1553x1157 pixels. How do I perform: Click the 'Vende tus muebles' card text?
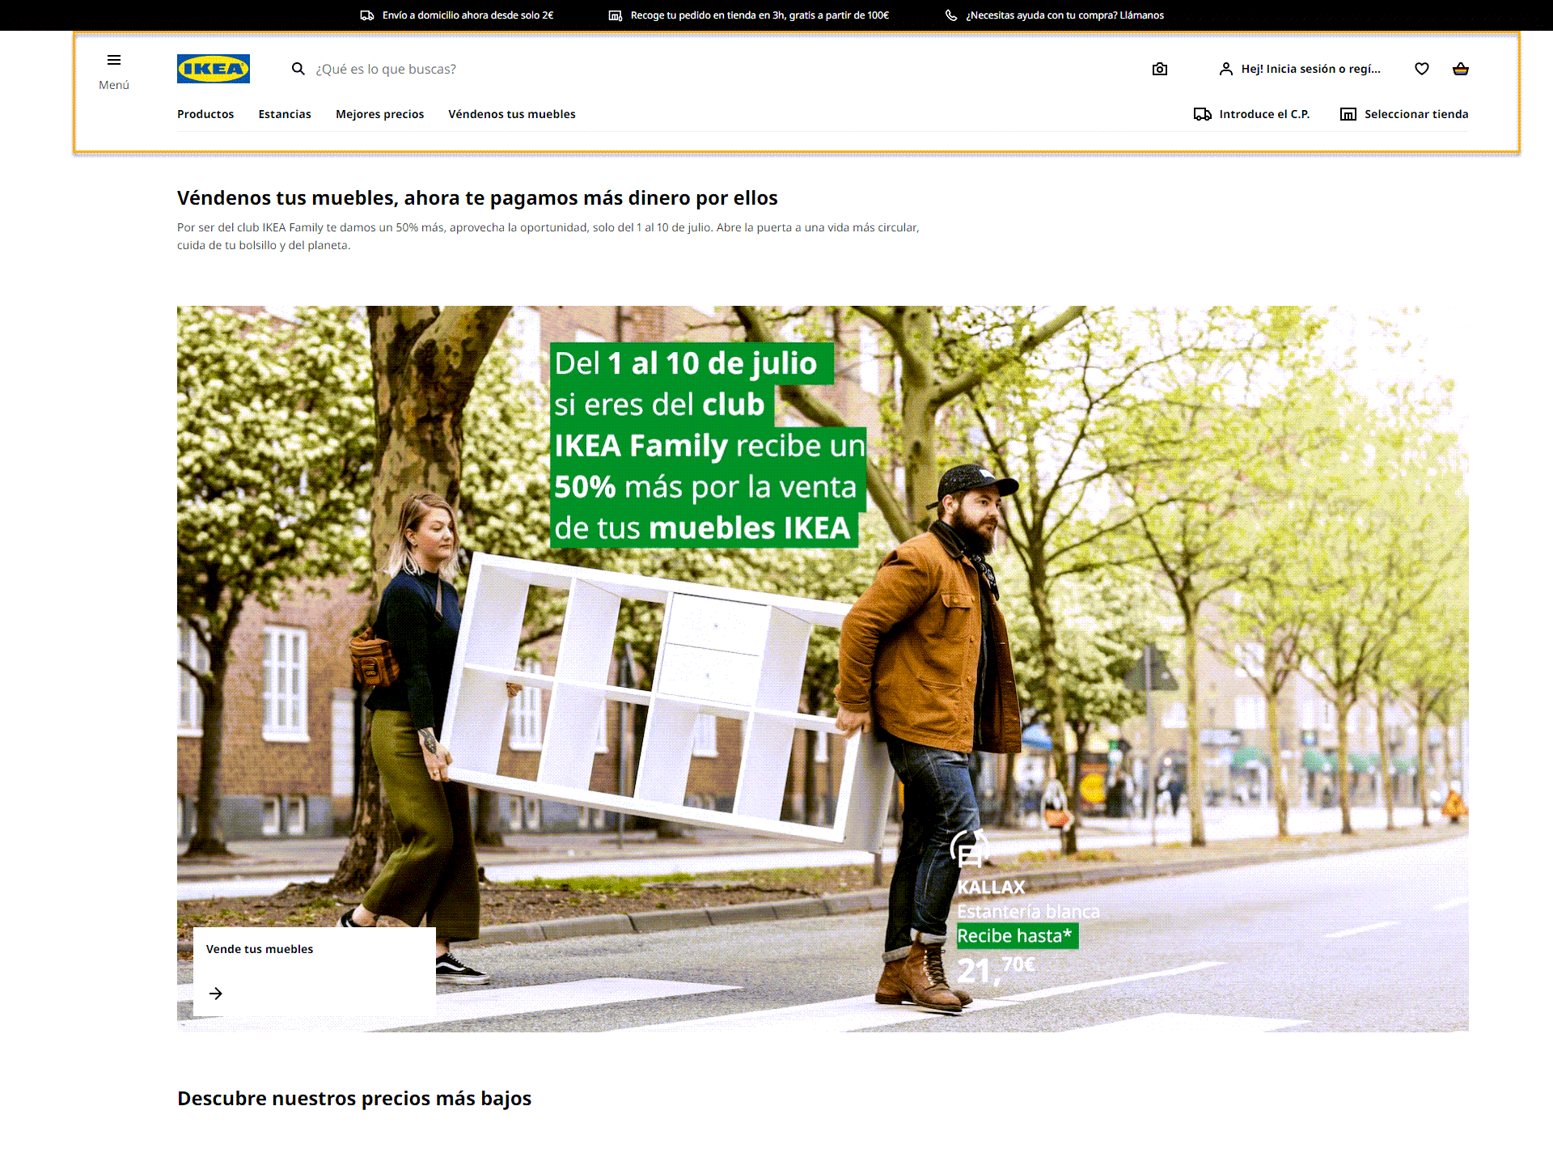pos(260,949)
